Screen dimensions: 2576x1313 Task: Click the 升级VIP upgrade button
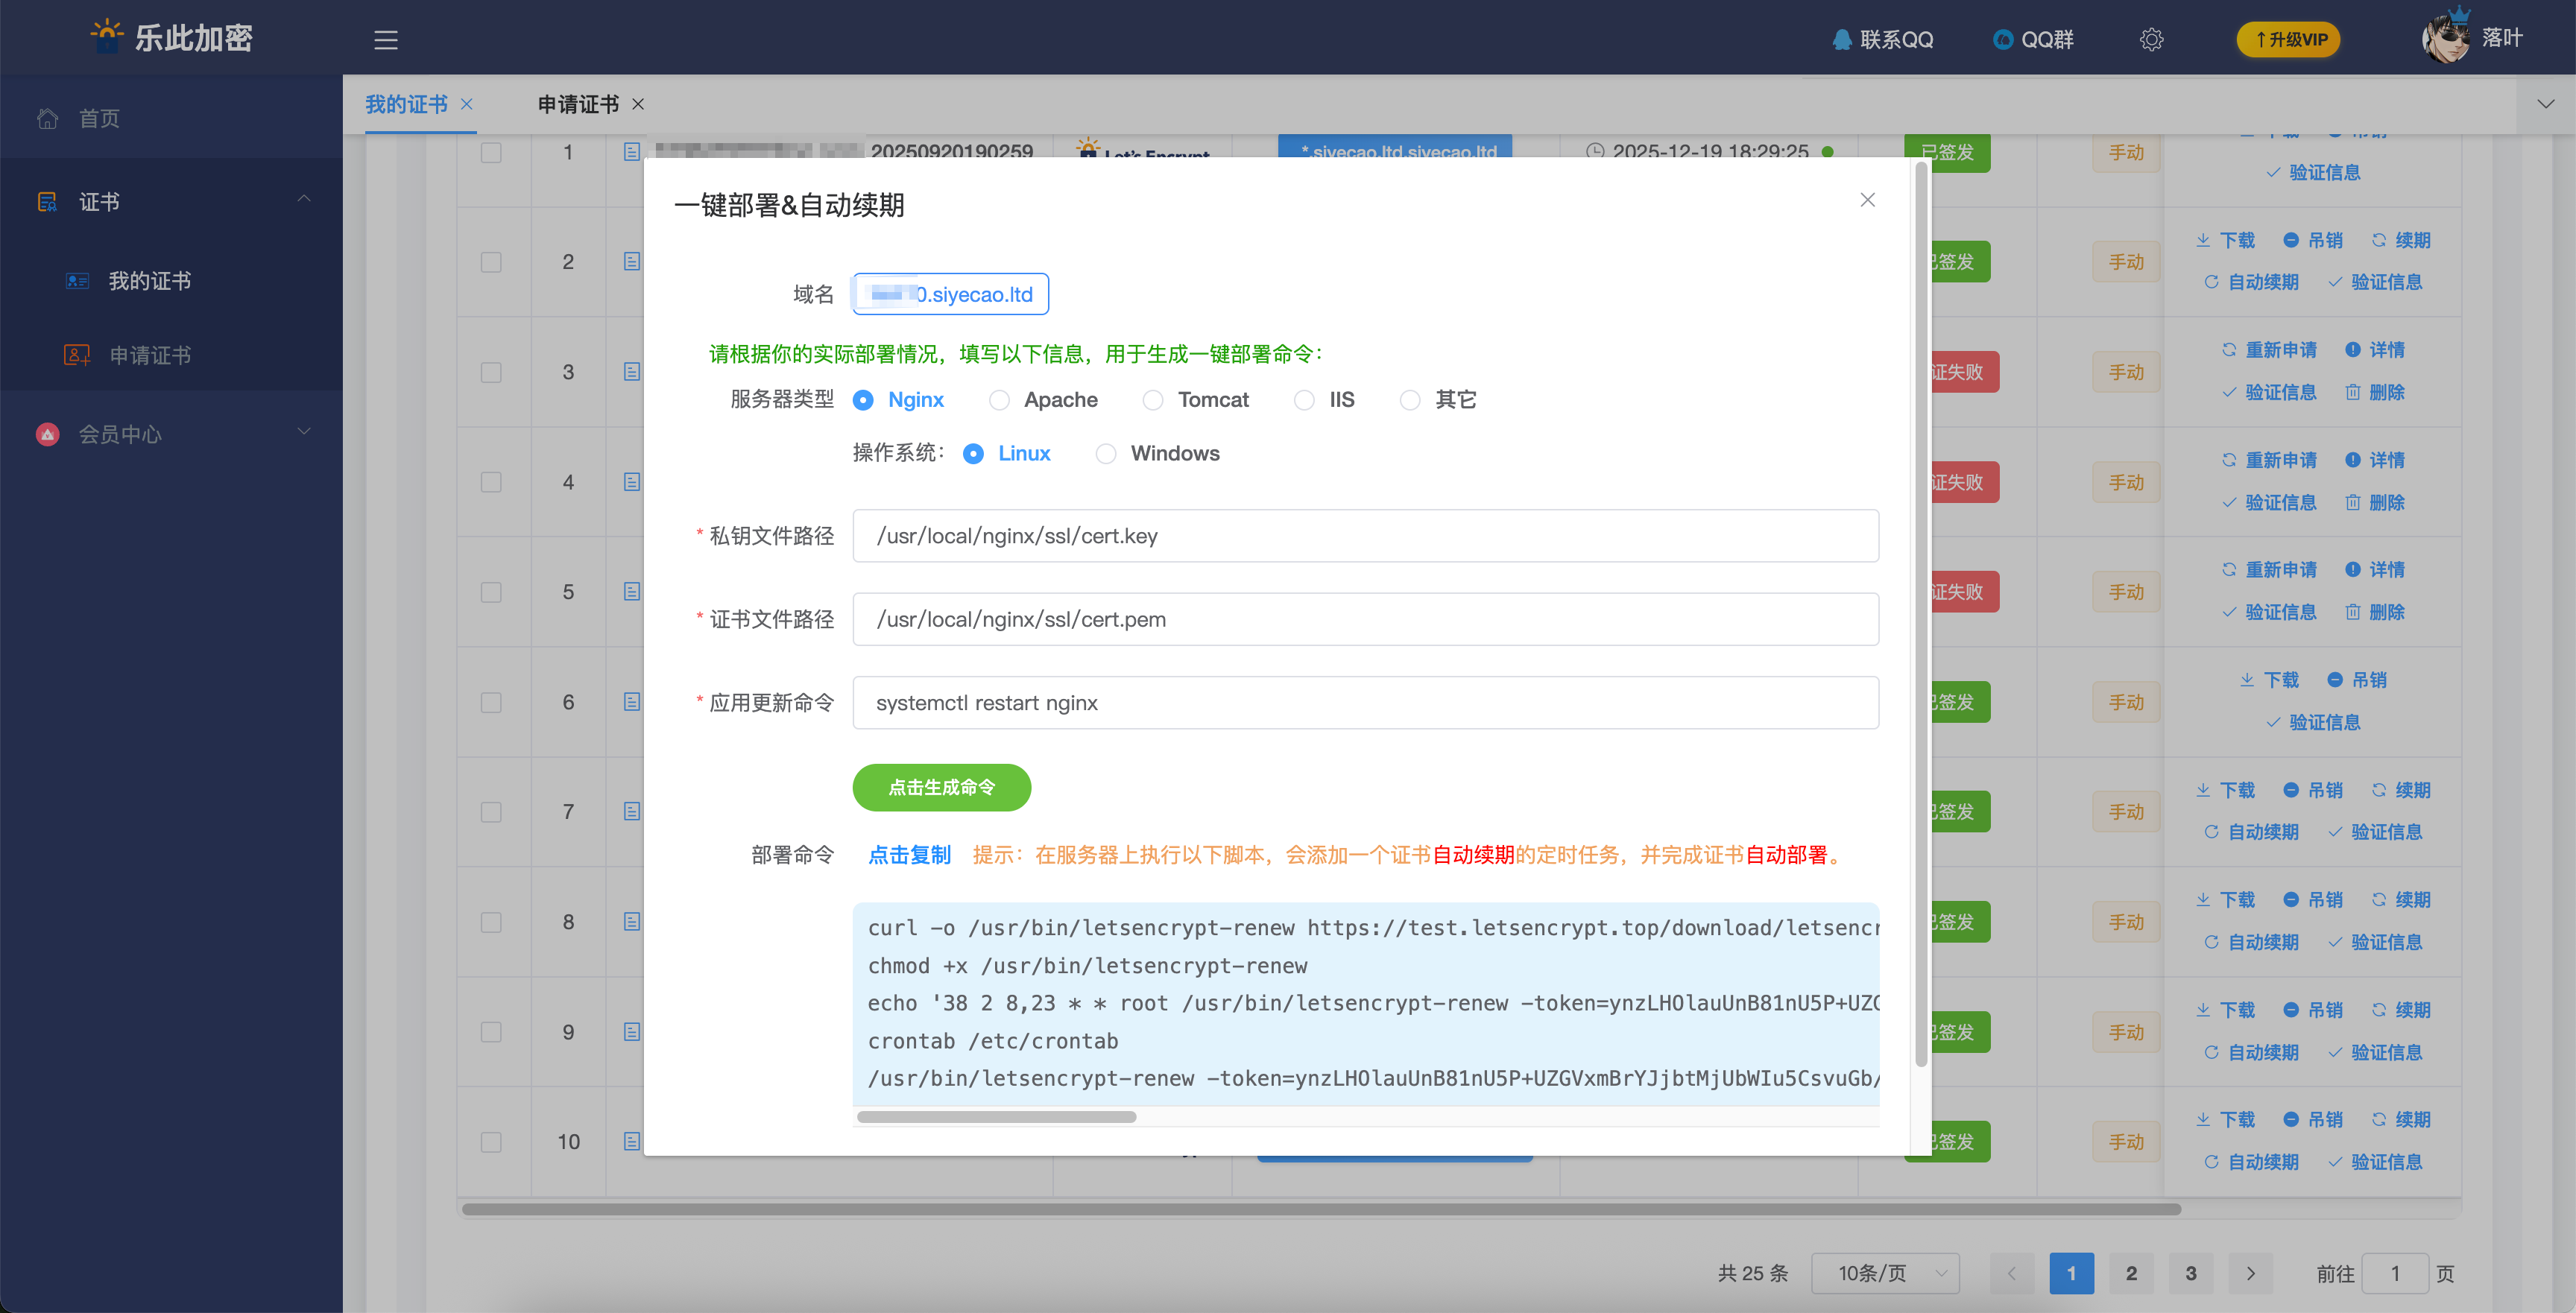[x=2288, y=39]
